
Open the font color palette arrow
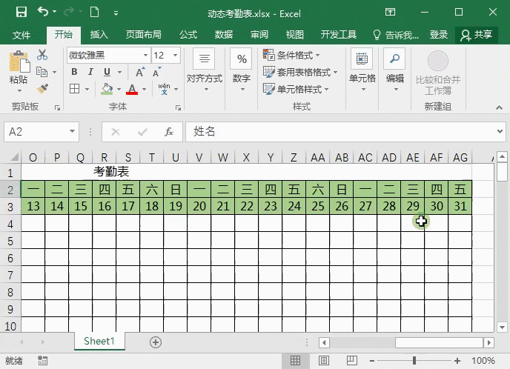pos(144,89)
